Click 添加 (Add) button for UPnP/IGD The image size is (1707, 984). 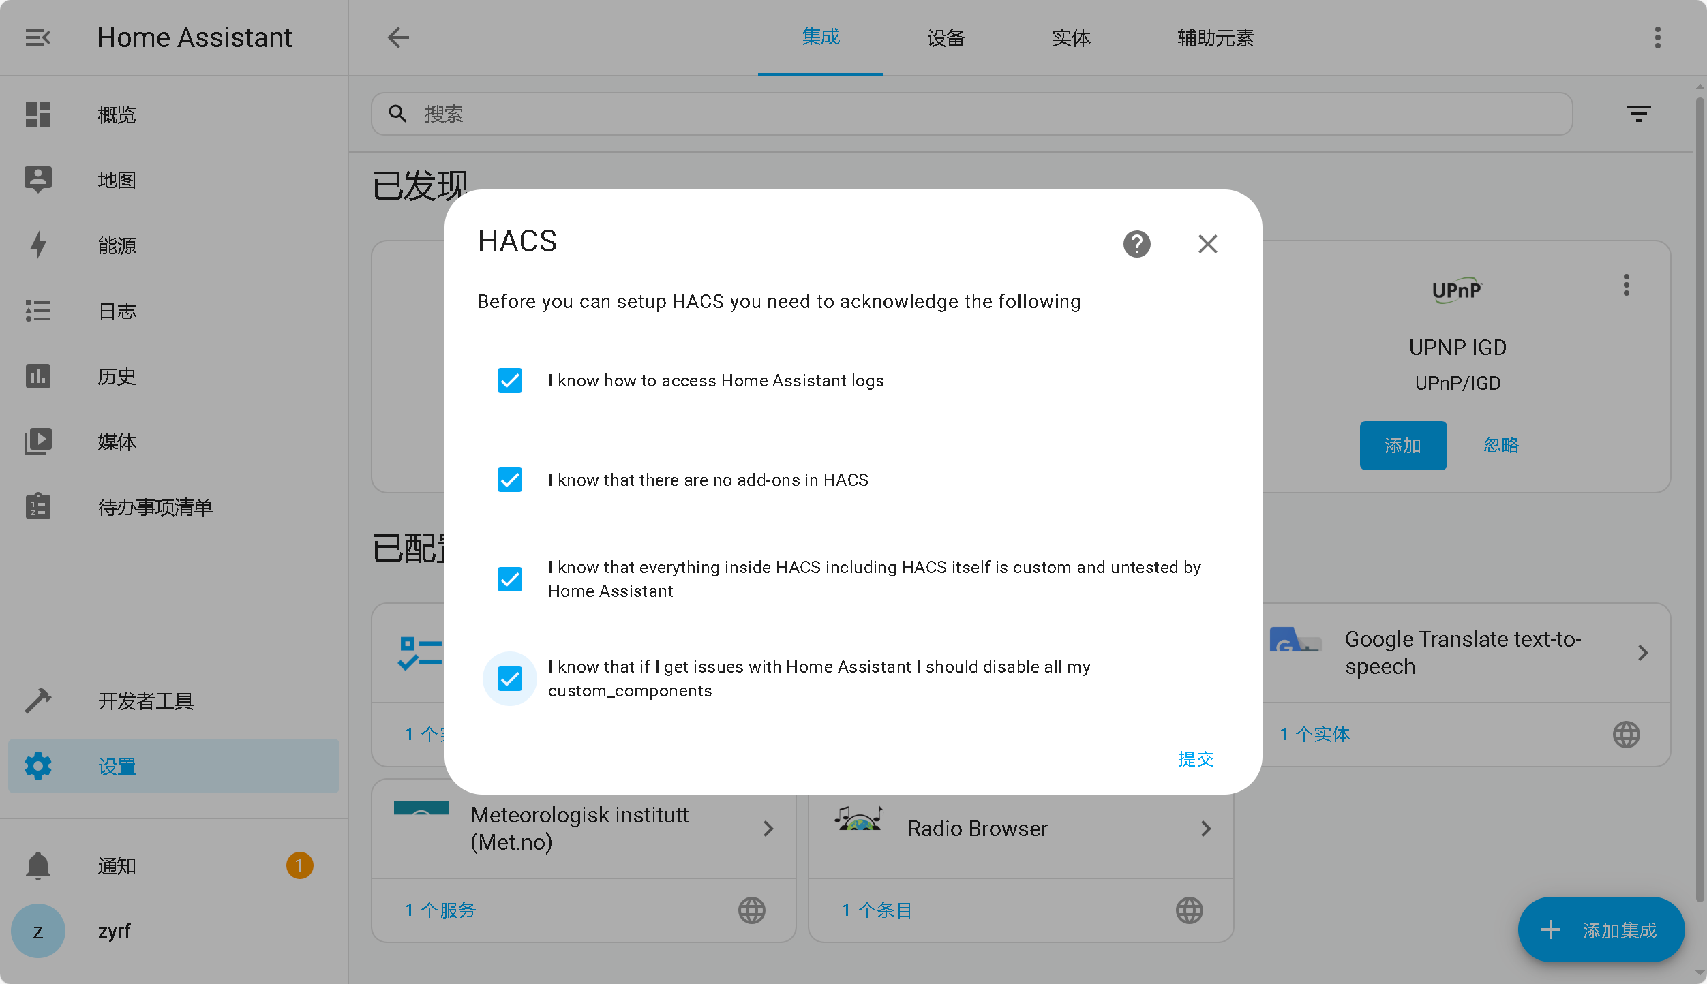tap(1402, 445)
